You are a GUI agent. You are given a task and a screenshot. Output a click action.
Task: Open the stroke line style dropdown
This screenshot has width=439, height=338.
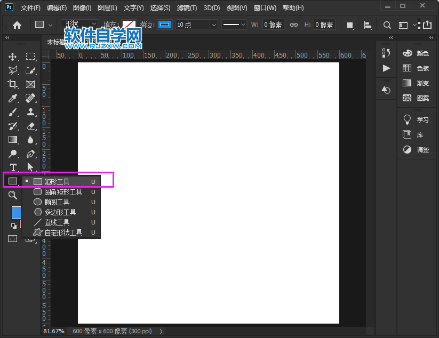[234, 25]
